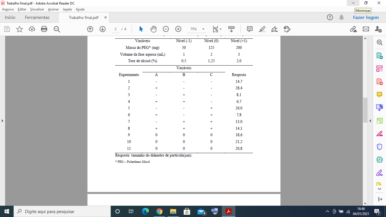
Task: Click the page number input field
Action: coord(115,29)
